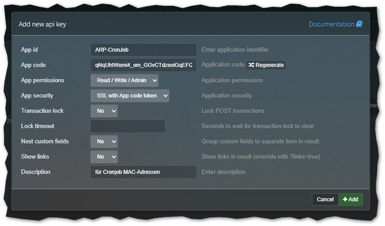Click the 'Lock timeout' field label
The image size is (385, 226).
click(x=38, y=126)
